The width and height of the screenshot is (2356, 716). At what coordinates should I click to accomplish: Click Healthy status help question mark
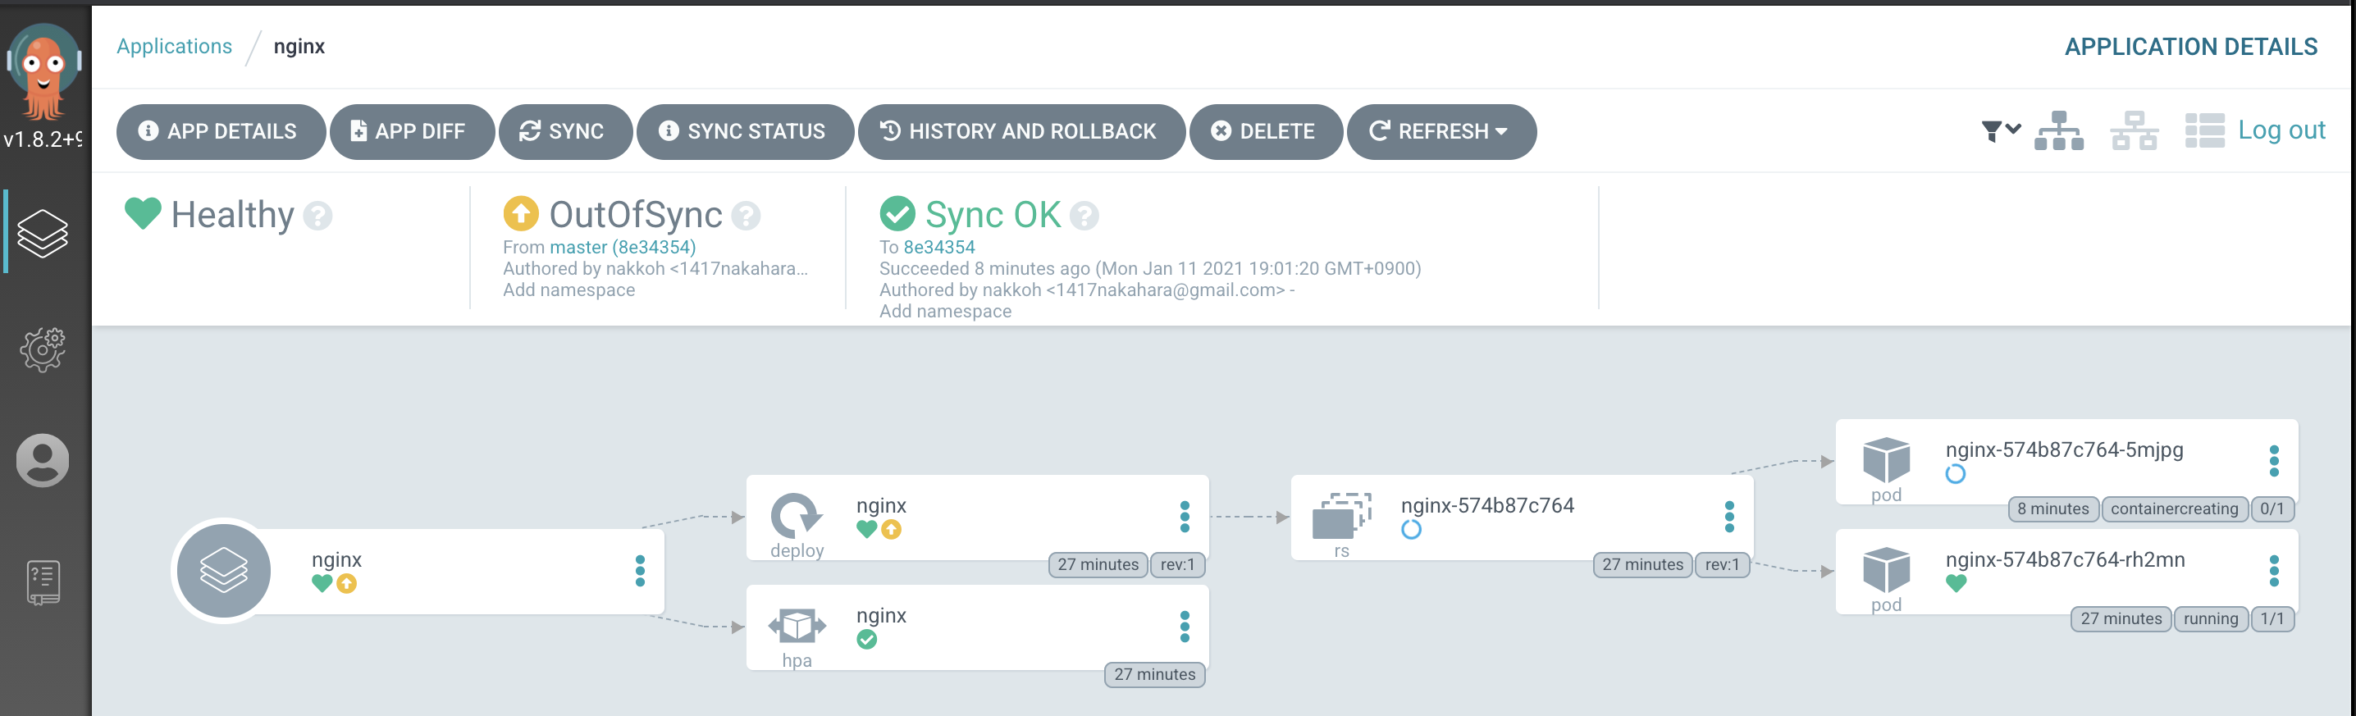(317, 216)
